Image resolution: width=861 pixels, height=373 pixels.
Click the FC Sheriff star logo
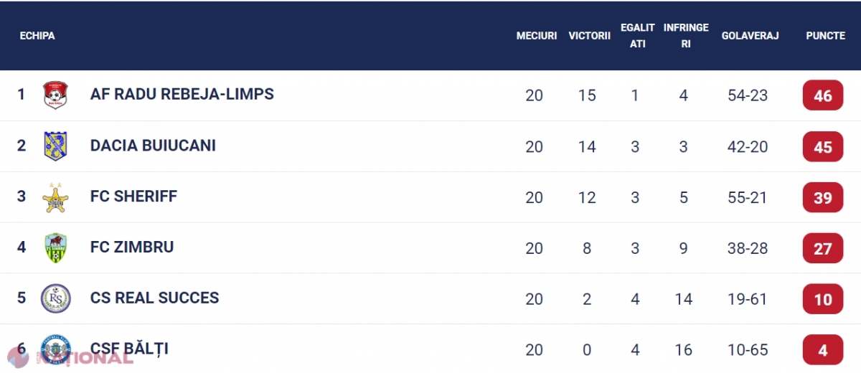point(55,197)
